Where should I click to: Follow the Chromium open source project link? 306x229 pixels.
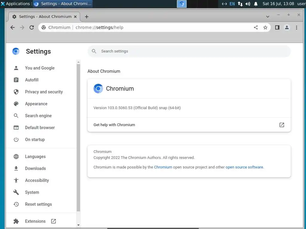(163, 167)
